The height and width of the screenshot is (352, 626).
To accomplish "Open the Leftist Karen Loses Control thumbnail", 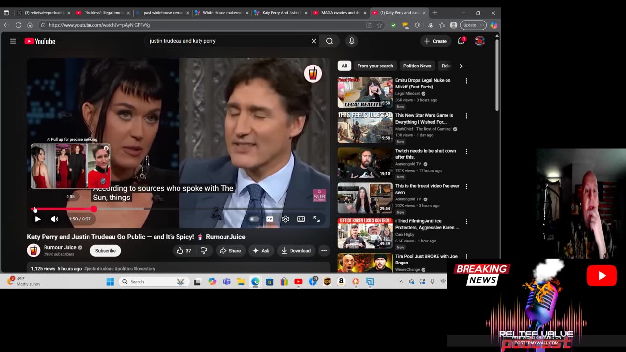I will pyautogui.click(x=365, y=233).
